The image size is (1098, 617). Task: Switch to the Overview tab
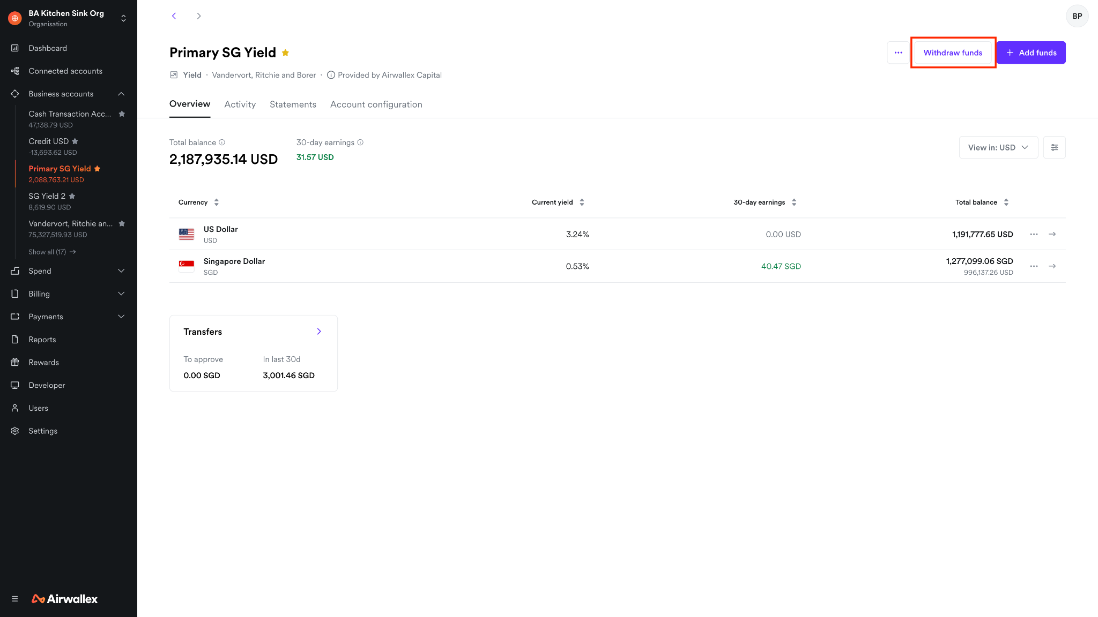(x=190, y=104)
